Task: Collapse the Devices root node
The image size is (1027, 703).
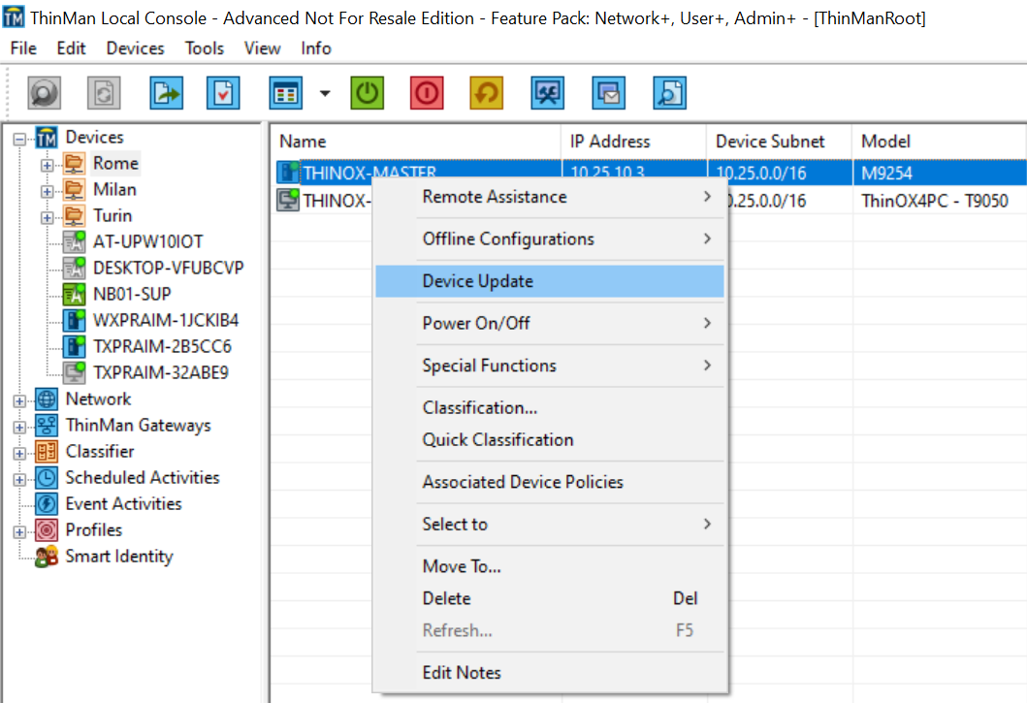Action: (18, 139)
